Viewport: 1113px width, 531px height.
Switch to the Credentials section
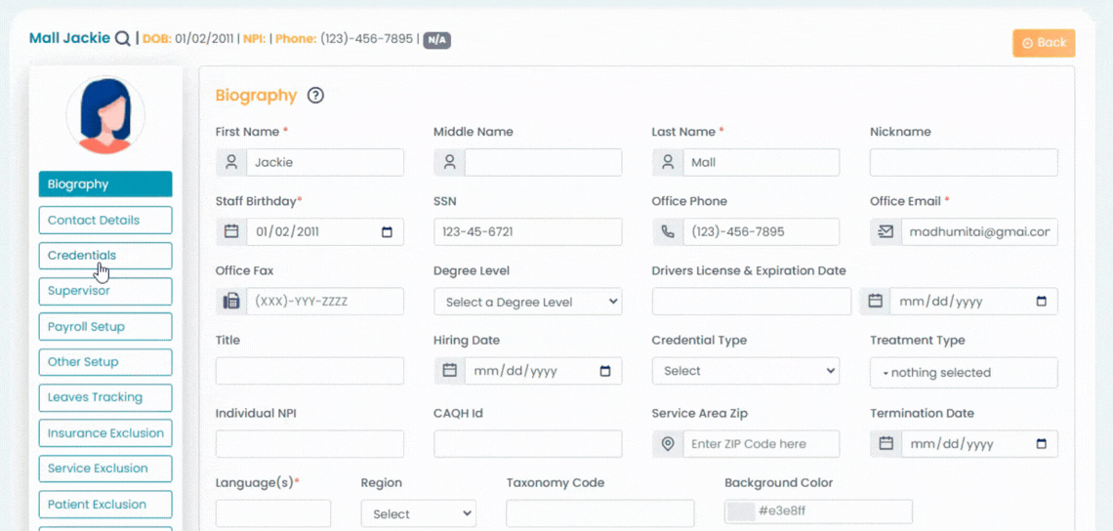pos(105,256)
